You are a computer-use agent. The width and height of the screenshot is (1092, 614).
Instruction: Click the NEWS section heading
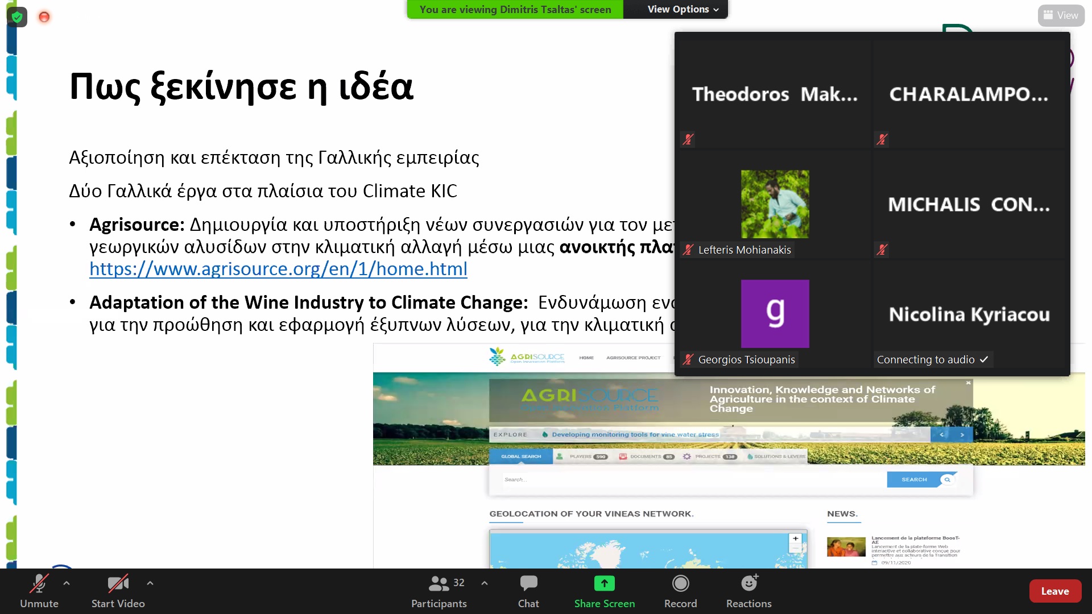tap(842, 513)
